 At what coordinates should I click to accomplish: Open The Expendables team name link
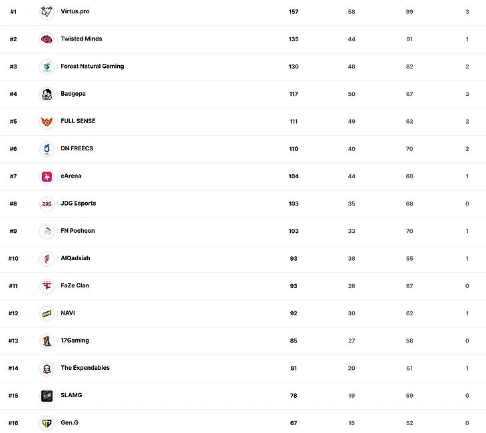[85, 368]
